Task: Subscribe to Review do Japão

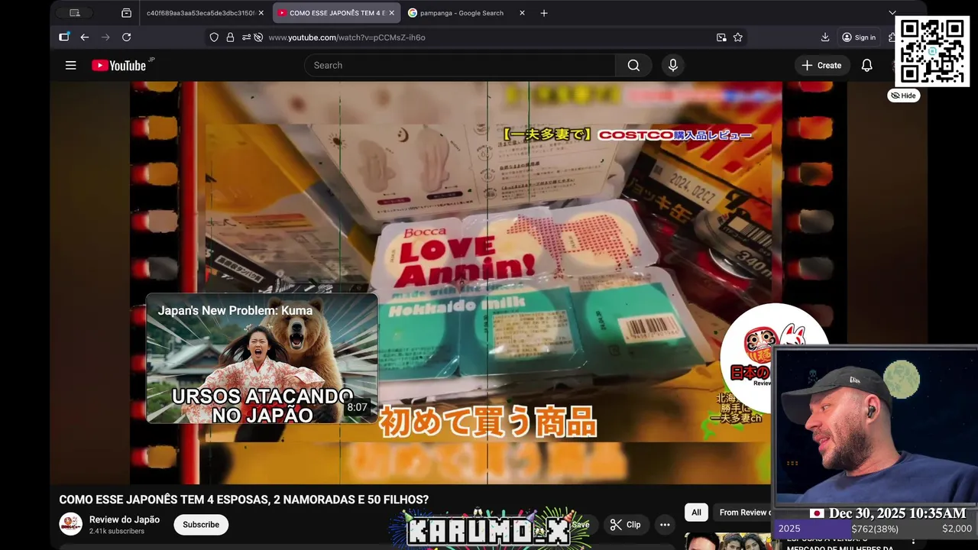Action: (x=201, y=525)
